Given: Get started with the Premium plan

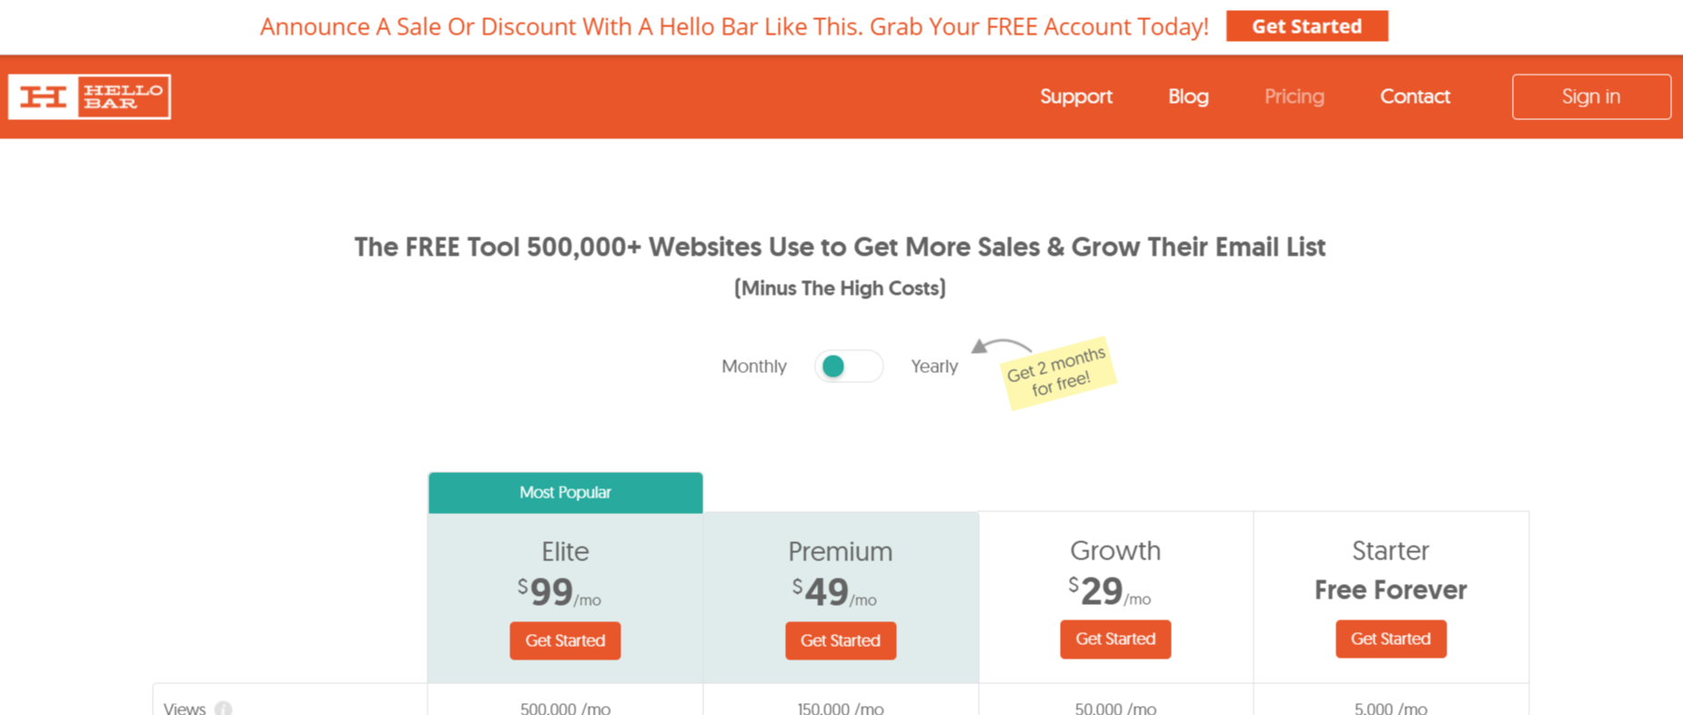Looking at the screenshot, I should (x=840, y=640).
